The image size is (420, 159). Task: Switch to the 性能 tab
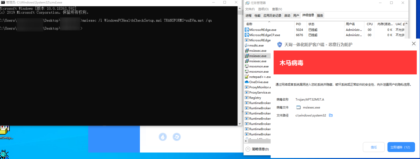coord(257,16)
